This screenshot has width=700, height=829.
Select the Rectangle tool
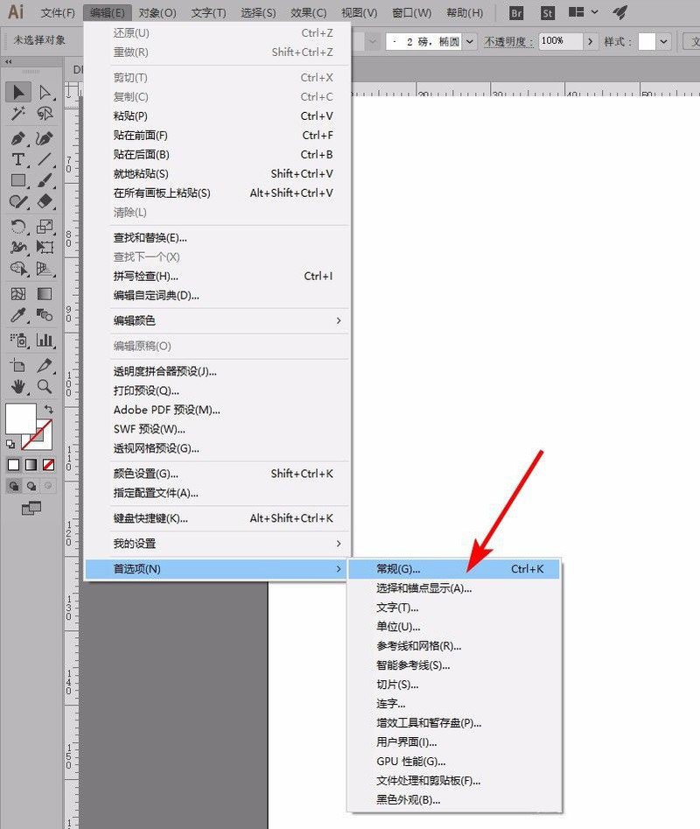pyautogui.click(x=18, y=180)
